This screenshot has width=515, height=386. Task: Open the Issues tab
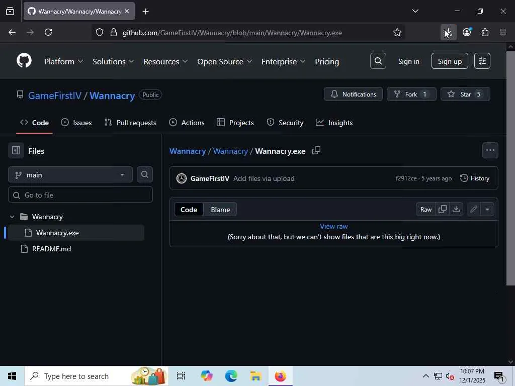[76, 123]
